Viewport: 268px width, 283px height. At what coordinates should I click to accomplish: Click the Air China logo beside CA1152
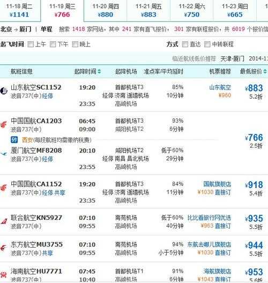(4, 188)
